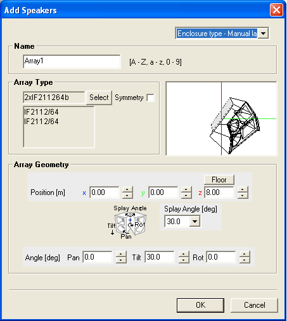
Task: Increase Tilt angle with up arrow
Action: 184,254
